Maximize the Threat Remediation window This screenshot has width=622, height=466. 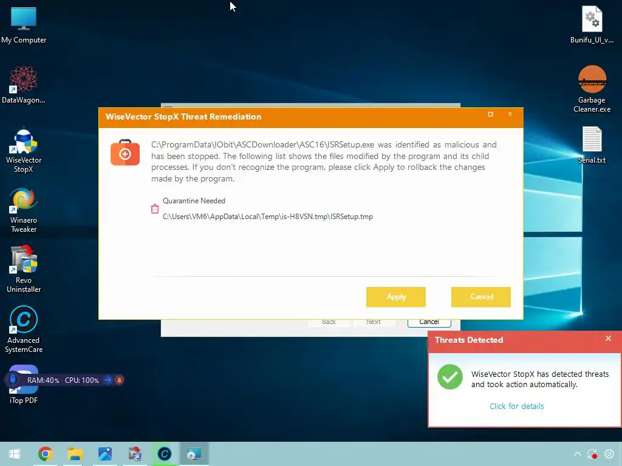490,114
